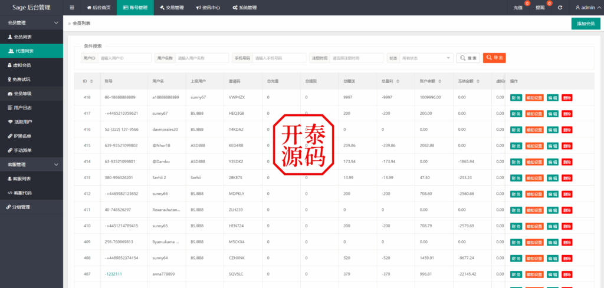Click 编辑 for ID 413
604x288 pixels.
552,178
